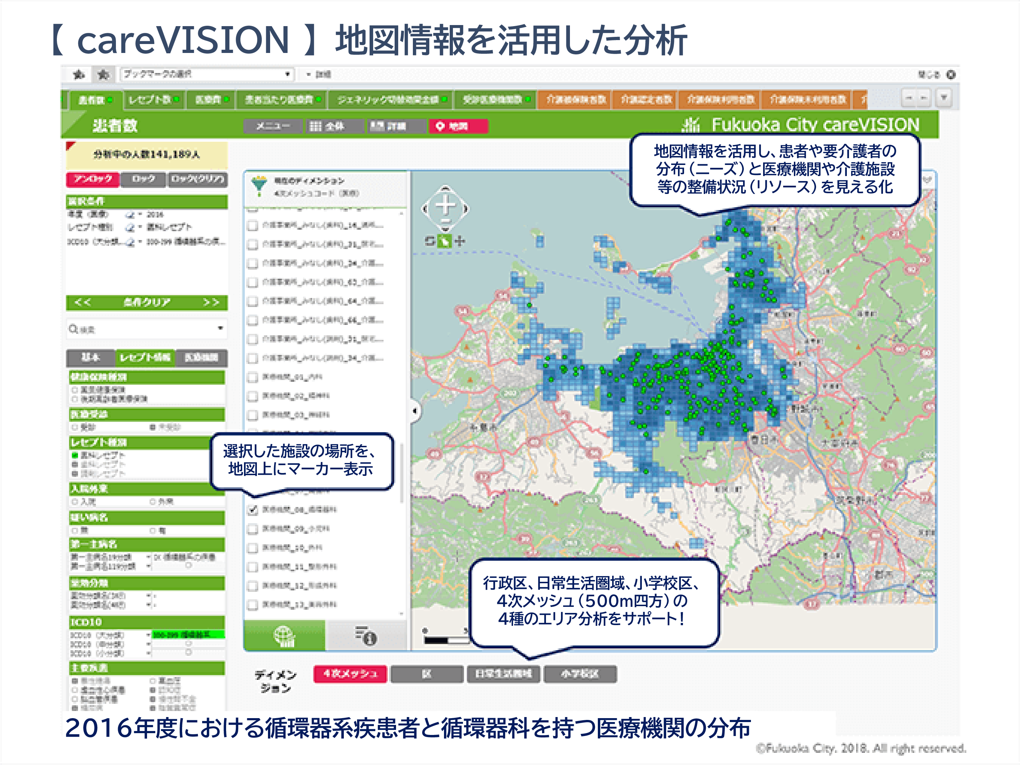Select the 入院 radio button

[x=75, y=502]
